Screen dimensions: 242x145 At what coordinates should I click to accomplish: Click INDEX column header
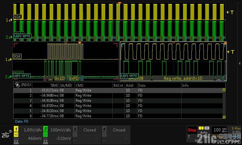click(x=26, y=85)
